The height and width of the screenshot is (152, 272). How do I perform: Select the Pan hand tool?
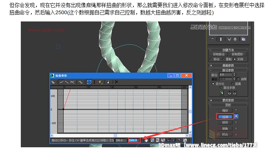[146, 140]
